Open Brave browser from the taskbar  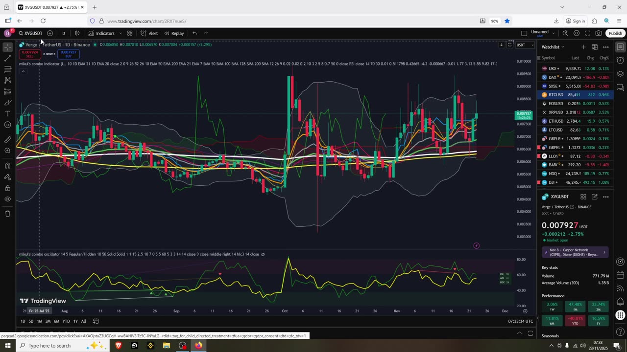click(x=118, y=346)
